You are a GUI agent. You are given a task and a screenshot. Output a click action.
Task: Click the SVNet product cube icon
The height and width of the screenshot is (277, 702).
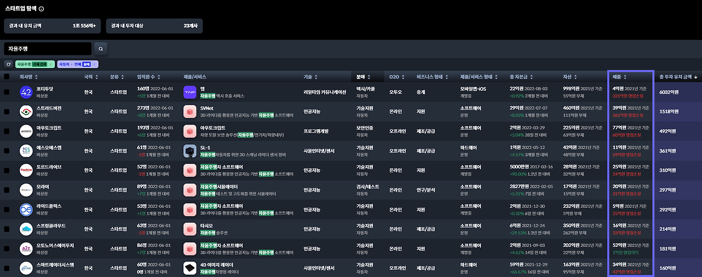(190, 111)
